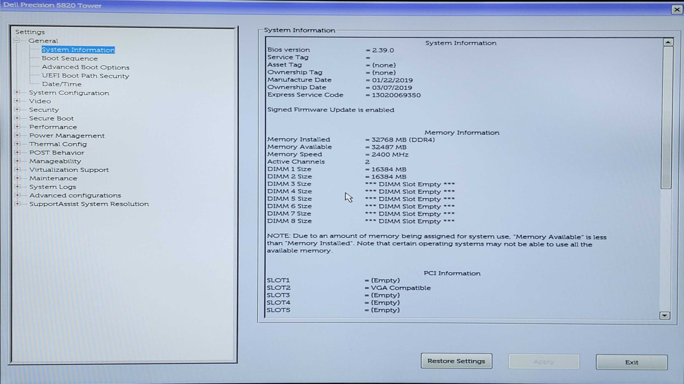Screen dimensions: 684x384
Task: Expand the System Configuration tree node
Action: tap(17, 93)
